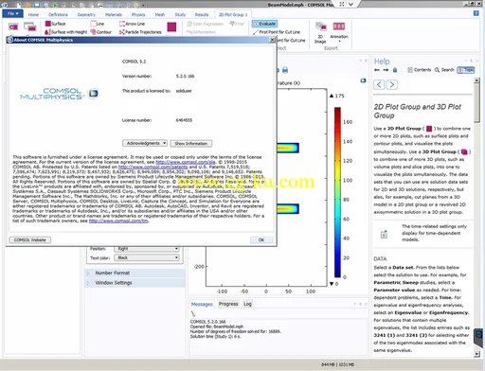Click version number 5.2.0.166 in About dialog
The height and width of the screenshot is (371, 485).
coord(185,76)
